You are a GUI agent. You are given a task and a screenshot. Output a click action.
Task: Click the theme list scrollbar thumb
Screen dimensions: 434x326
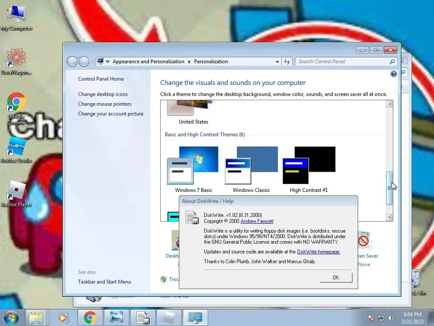389,188
